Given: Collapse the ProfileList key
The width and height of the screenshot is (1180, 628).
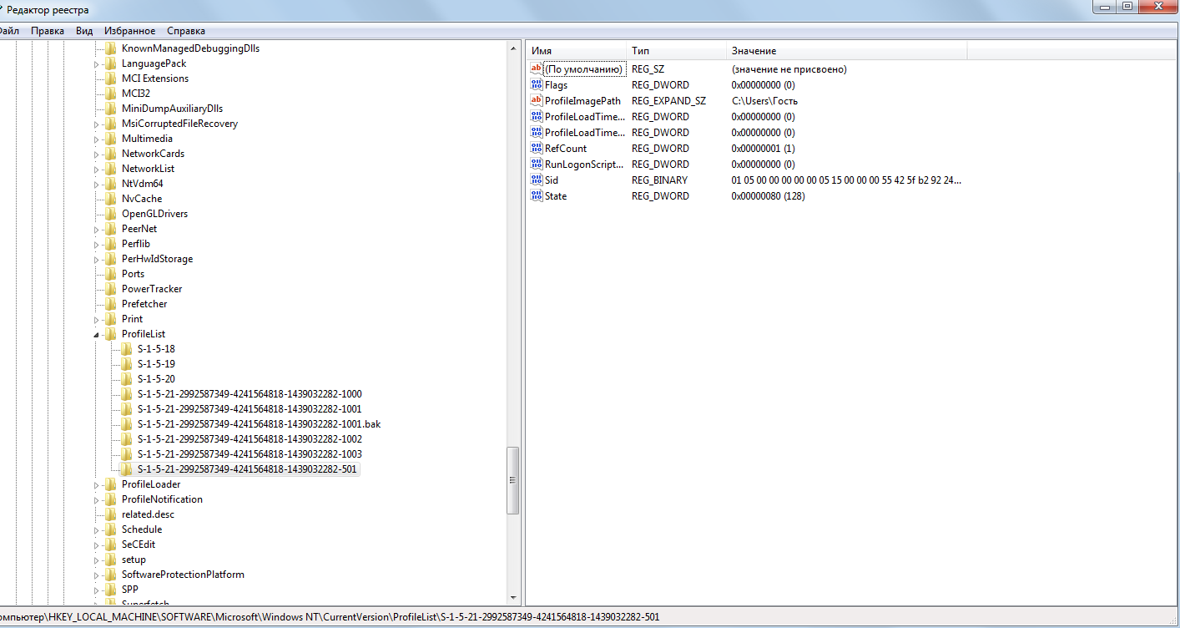Looking at the screenshot, I should tap(96, 335).
